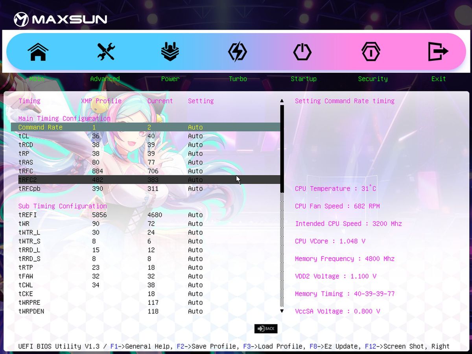Open the Startup power-button icon
This screenshot has width=472, height=354.
(302, 52)
